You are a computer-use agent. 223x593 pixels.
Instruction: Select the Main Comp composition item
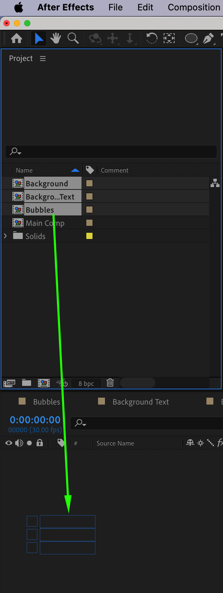(45, 223)
